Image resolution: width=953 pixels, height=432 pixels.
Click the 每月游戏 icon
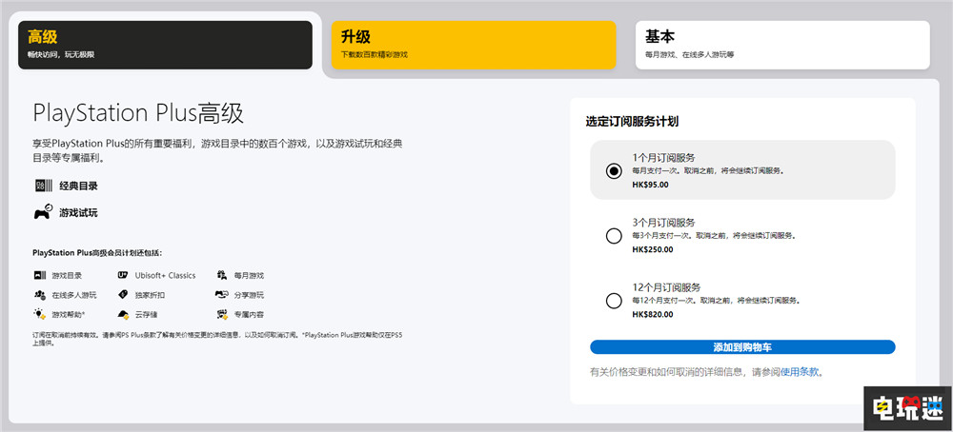click(x=222, y=275)
